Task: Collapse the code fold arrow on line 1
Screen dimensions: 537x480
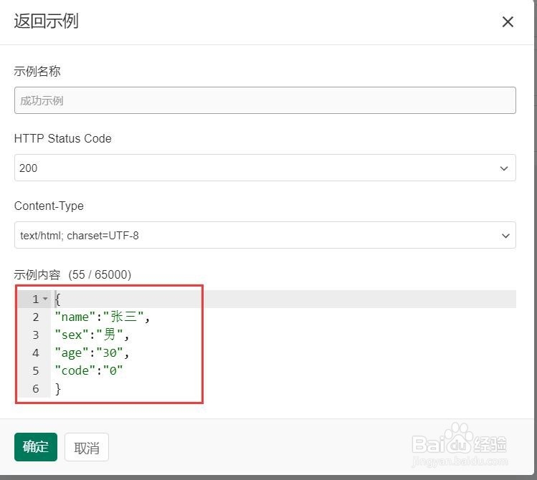Action: [x=45, y=299]
